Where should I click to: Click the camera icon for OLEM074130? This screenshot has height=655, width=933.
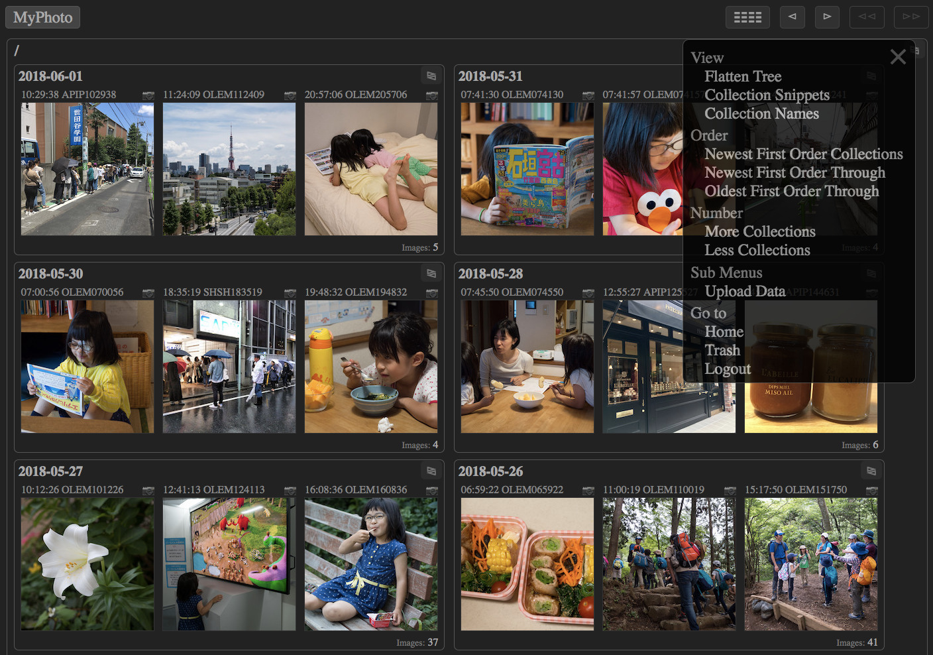588,95
